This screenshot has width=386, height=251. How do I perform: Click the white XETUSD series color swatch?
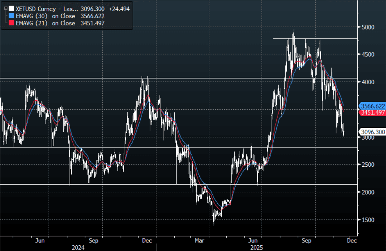click(12, 8)
